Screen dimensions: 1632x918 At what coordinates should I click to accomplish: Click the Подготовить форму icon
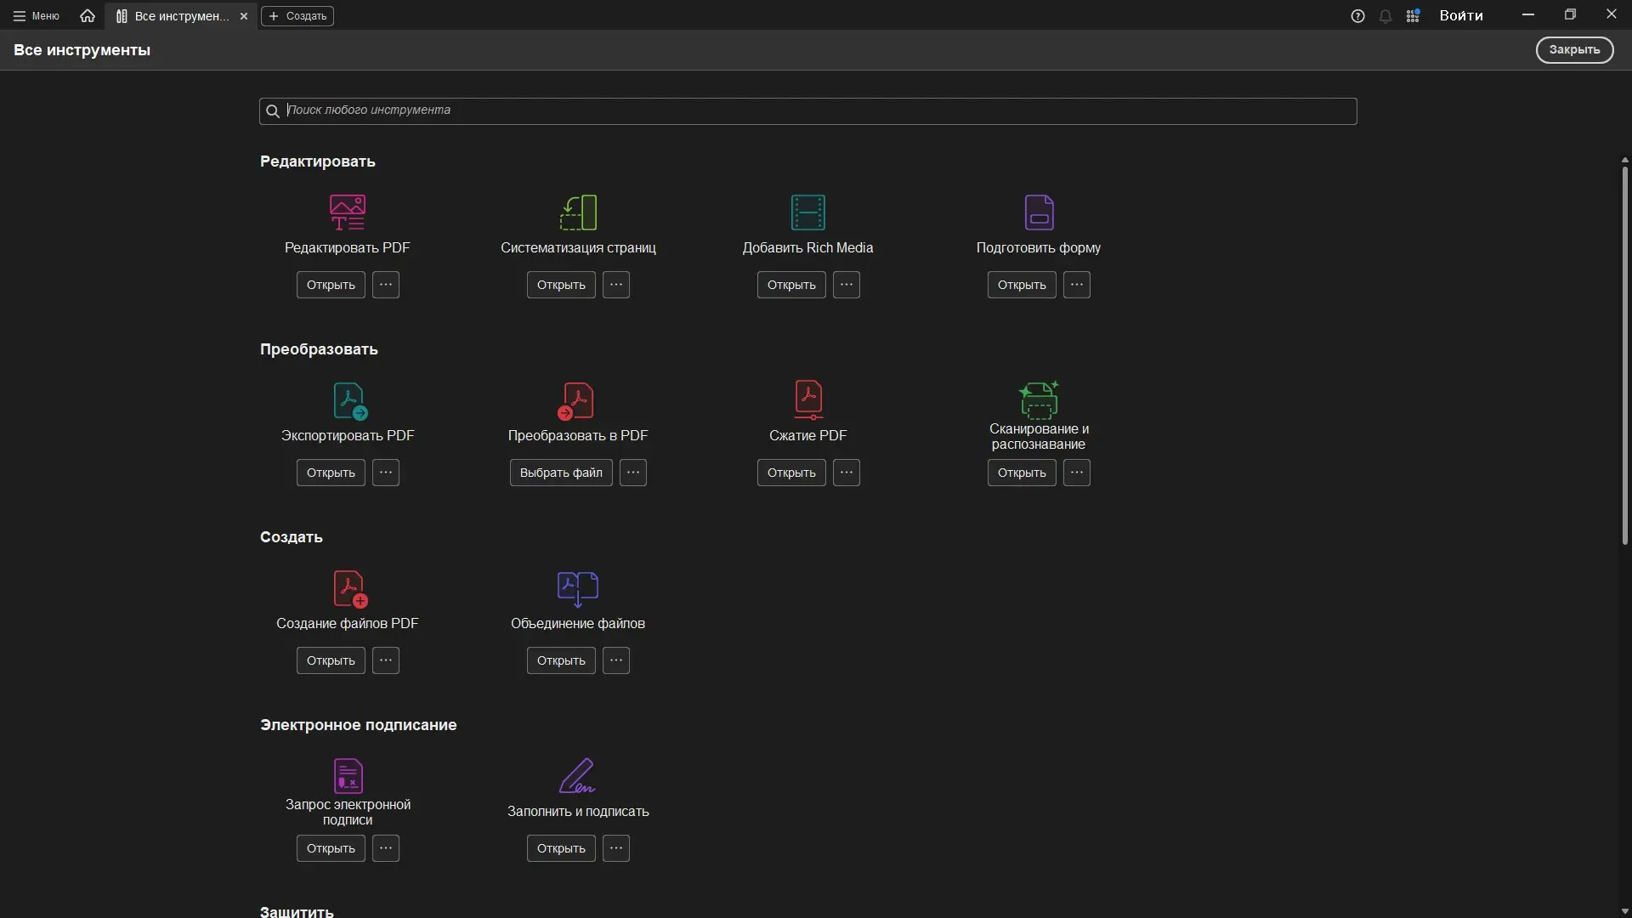click(x=1039, y=212)
